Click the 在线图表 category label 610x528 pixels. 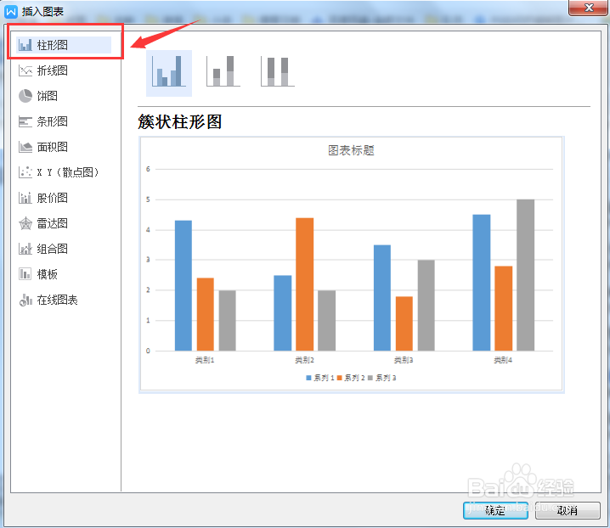[58, 300]
